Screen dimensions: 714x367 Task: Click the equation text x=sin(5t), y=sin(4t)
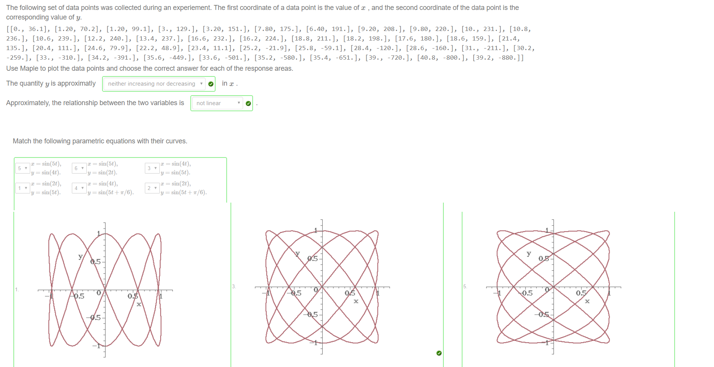pyautogui.click(x=46, y=168)
